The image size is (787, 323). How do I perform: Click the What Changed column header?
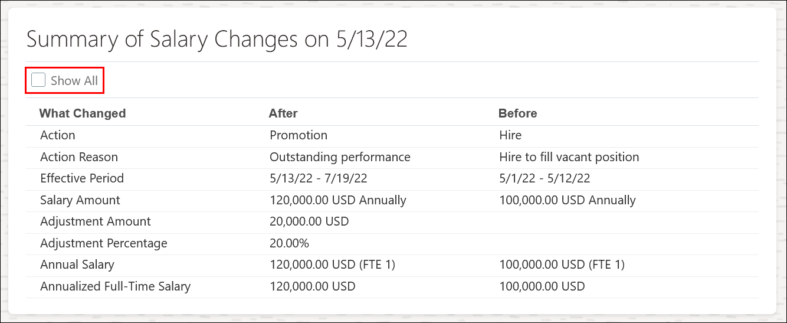coord(83,113)
